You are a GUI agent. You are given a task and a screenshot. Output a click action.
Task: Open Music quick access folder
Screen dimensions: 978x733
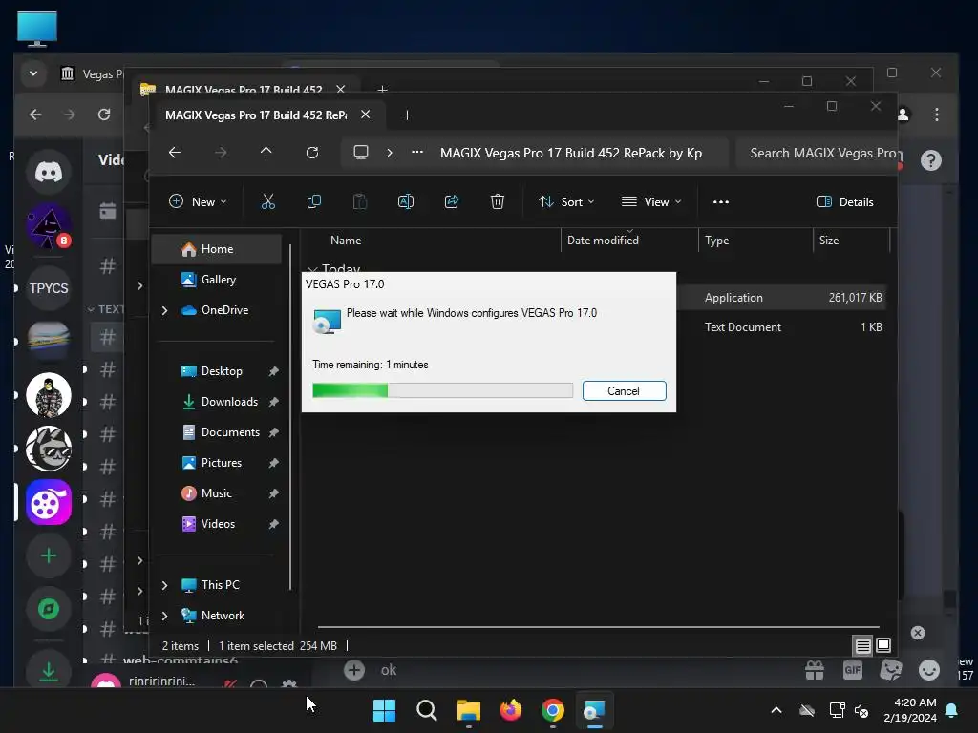(217, 493)
